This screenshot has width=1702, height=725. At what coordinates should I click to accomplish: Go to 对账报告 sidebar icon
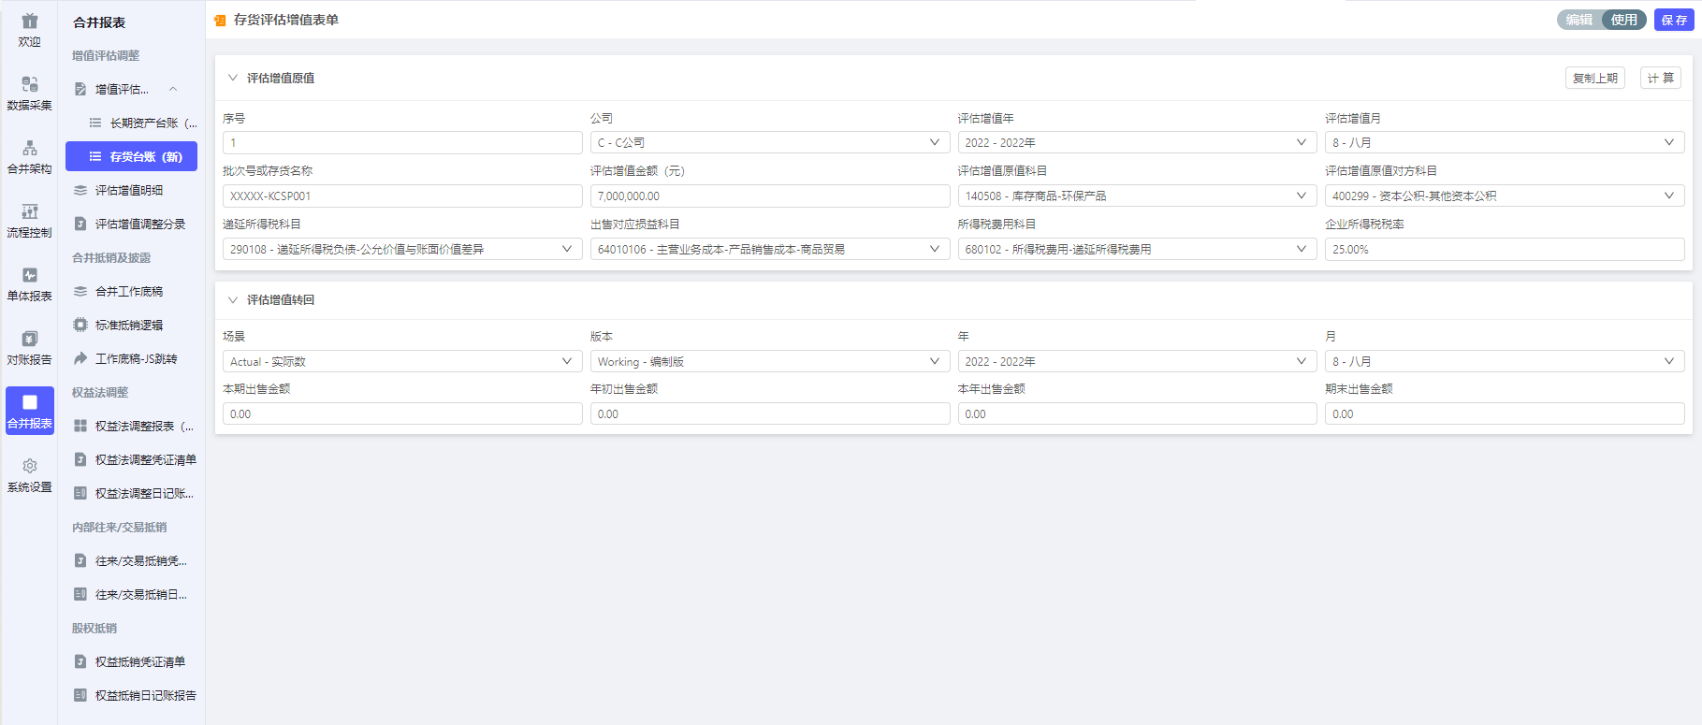(29, 340)
